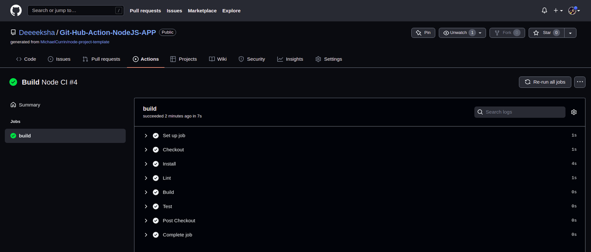Expand the Test step chevron
This screenshot has height=252, width=591.
[x=146, y=206]
